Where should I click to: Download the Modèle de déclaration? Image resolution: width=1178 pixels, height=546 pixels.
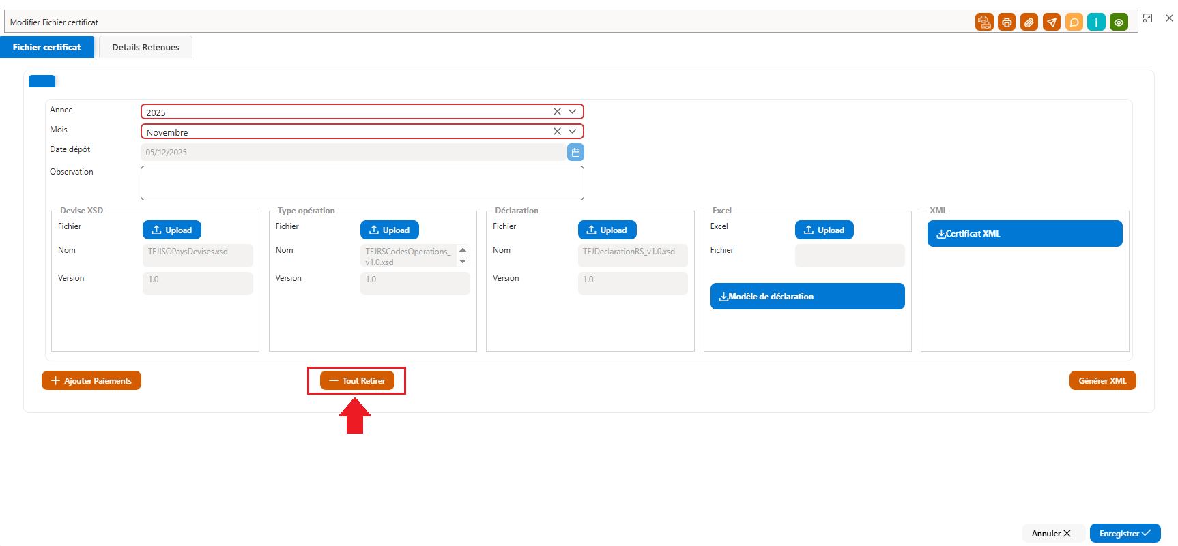pos(807,296)
